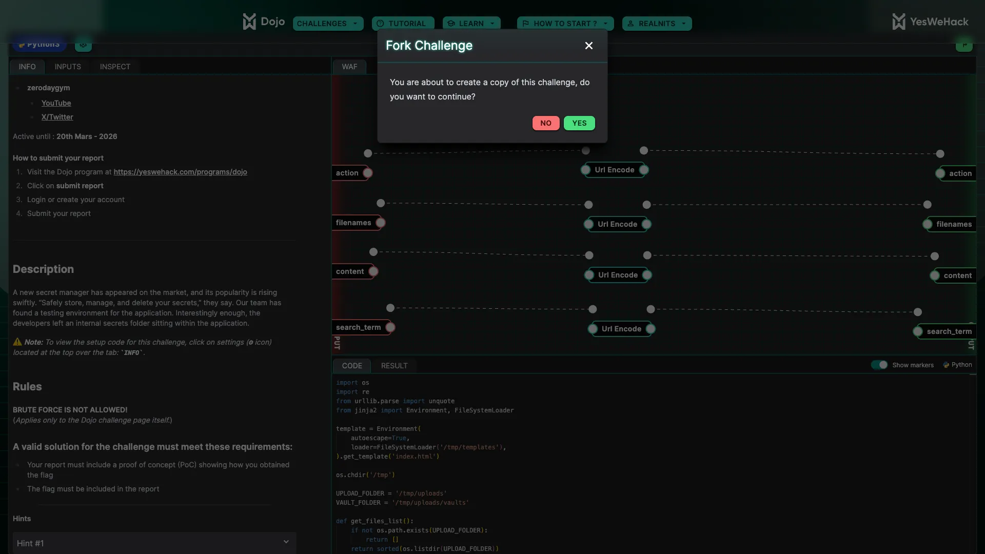Click the 'Fork Challenge' dialog title

(429, 46)
